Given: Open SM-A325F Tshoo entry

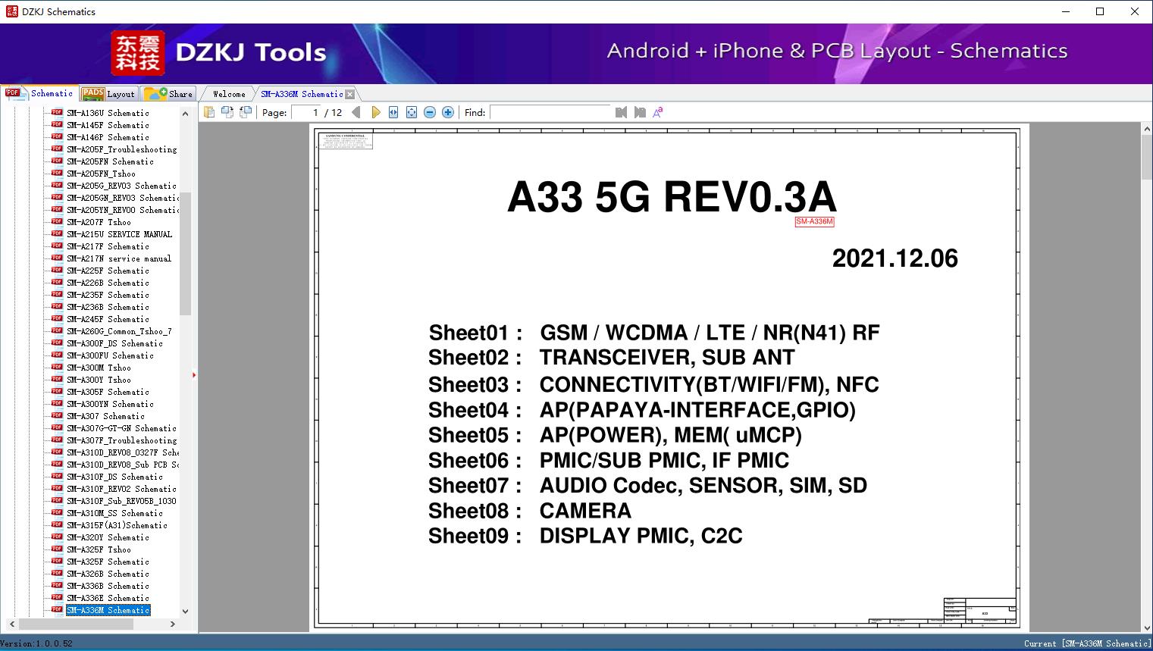Looking at the screenshot, I should (99, 549).
